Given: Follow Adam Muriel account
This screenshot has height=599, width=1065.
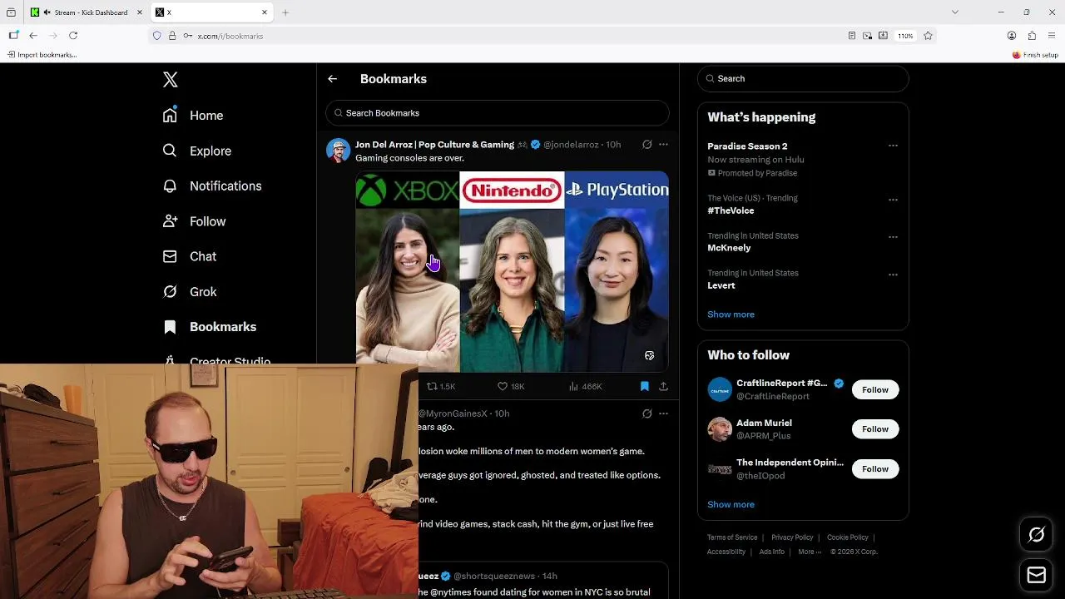Looking at the screenshot, I should click(x=875, y=429).
